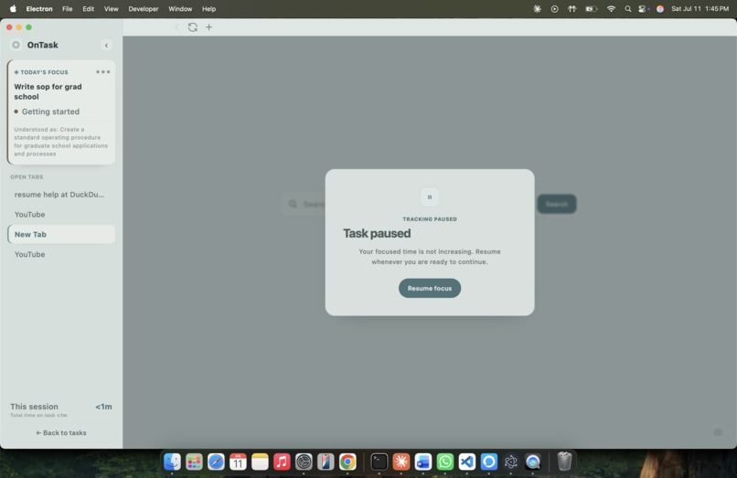
Task: Select the first YouTube tab above New Tab
Action: point(61,215)
